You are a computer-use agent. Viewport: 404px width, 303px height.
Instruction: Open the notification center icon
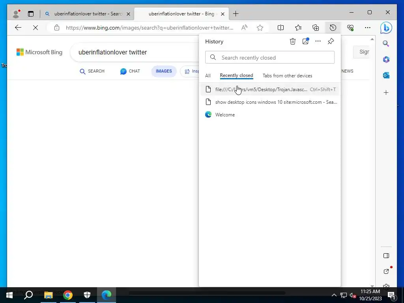(x=391, y=295)
